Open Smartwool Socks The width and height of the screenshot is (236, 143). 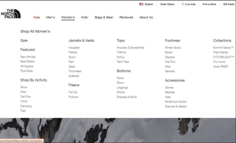tap(176, 102)
